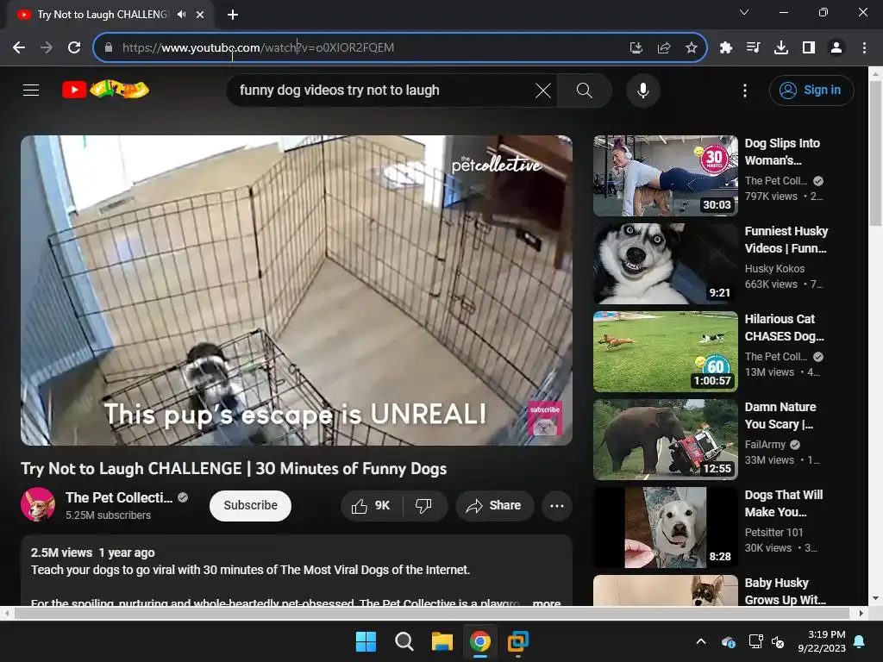Screen dimensions: 883x662
Task: Click the Baby Husky Grows Up title
Action: (785, 591)
